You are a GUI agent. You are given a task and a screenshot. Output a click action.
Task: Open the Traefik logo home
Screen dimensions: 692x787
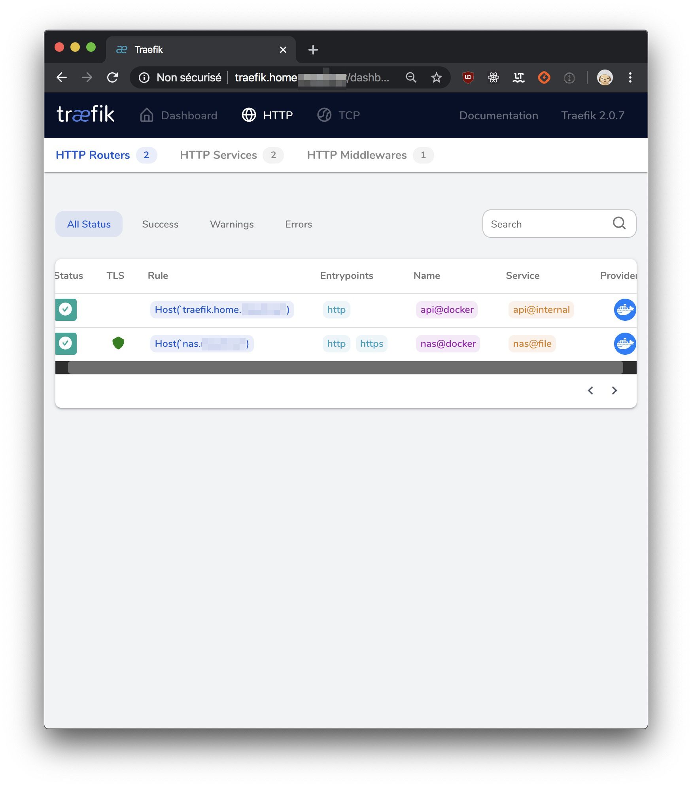pos(85,115)
